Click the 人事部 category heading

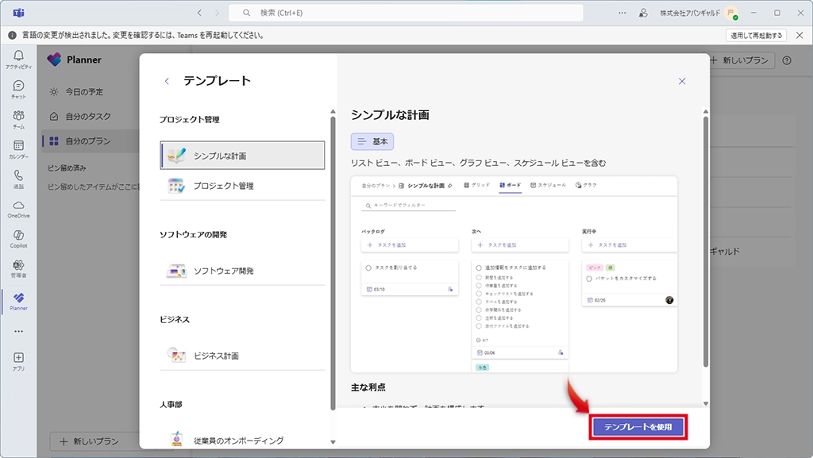(x=171, y=404)
